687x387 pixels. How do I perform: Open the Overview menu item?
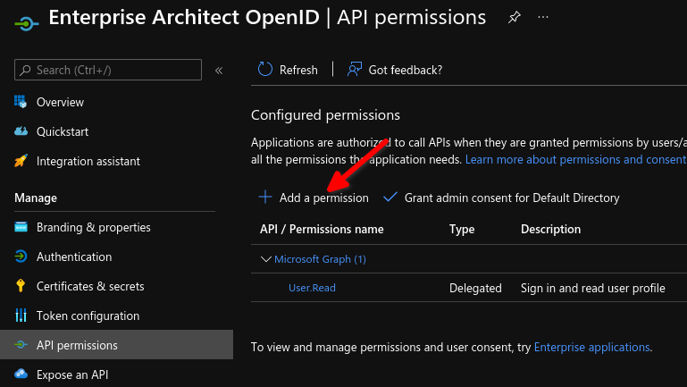[x=60, y=102]
